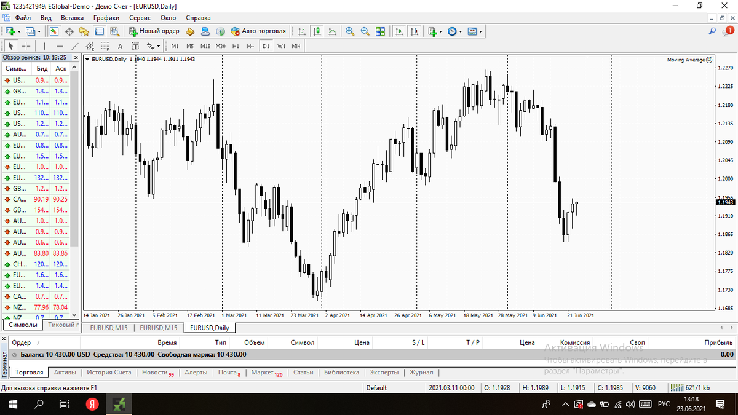The width and height of the screenshot is (738, 415).
Task: Zoom in on the chart
Action: tap(350, 31)
